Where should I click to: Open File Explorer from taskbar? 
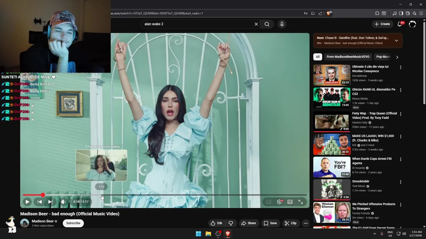[x=208, y=234]
